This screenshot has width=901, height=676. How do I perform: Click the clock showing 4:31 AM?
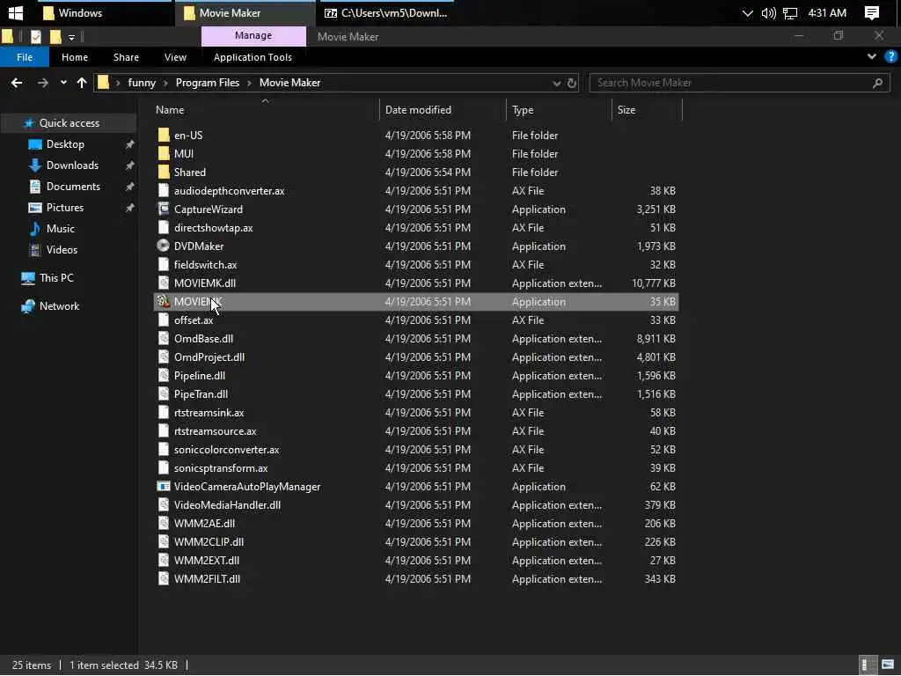(827, 13)
